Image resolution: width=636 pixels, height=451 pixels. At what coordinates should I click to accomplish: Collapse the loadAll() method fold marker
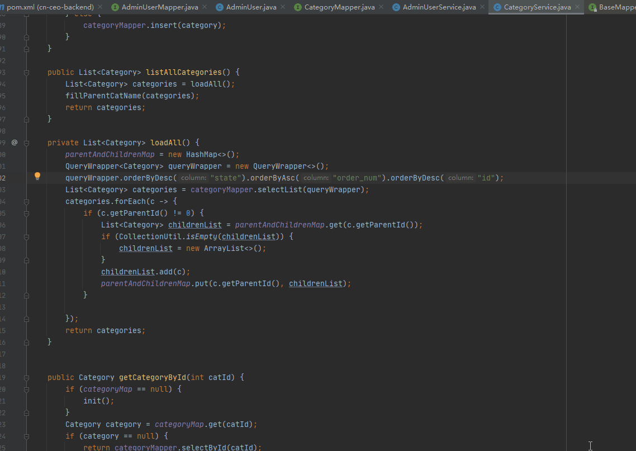[26, 143]
